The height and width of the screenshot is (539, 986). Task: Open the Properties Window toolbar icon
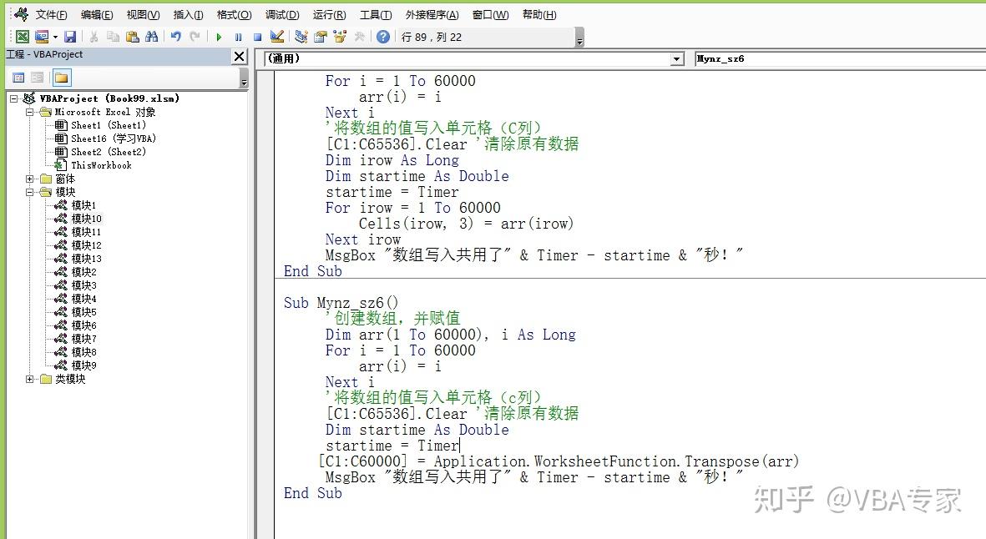click(x=321, y=37)
